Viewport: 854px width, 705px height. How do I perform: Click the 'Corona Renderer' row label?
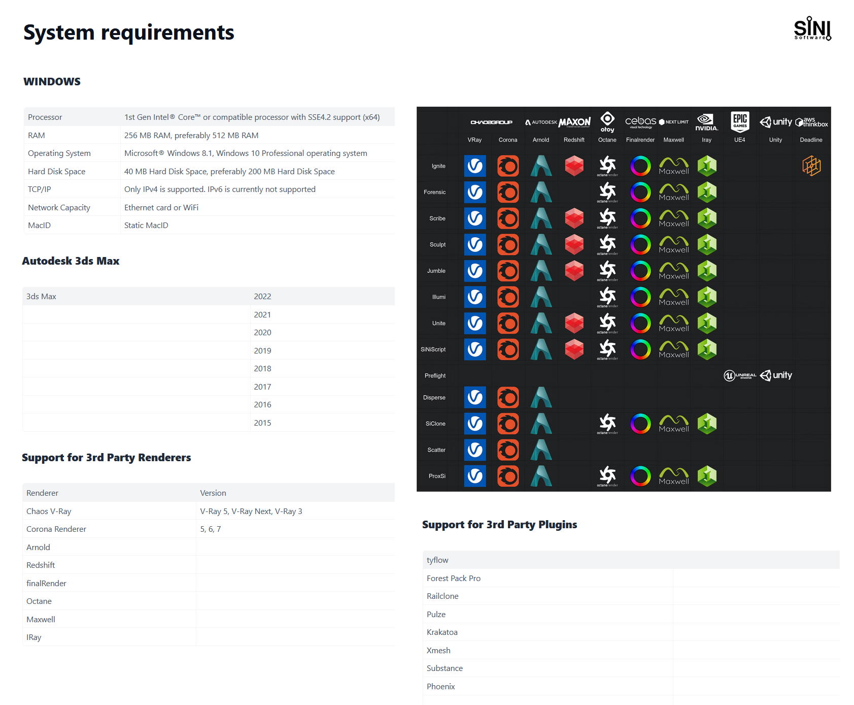pos(56,529)
